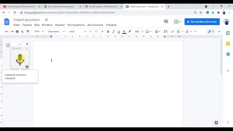This screenshot has width=233, height=131.
Task: Open the Русский language dropdown
Action: pyautogui.click(x=20, y=48)
